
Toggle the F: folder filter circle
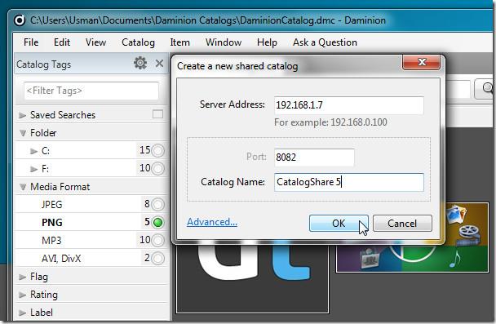click(157, 168)
